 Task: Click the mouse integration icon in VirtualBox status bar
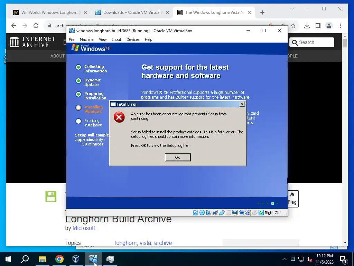pyautogui.click(x=255, y=213)
